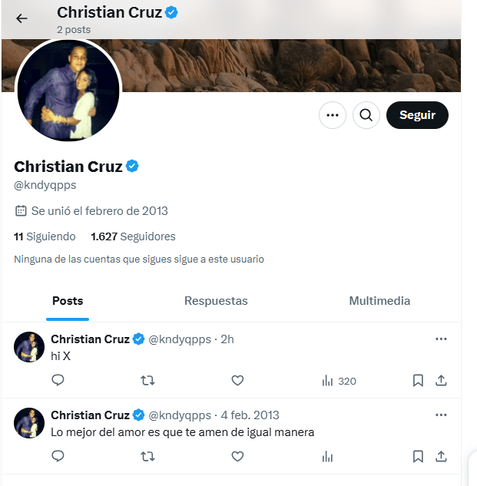The height and width of the screenshot is (486, 477).
Task: Repost the 4 feb. 2013 post
Action: pyautogui.click(x=147, y=456)
